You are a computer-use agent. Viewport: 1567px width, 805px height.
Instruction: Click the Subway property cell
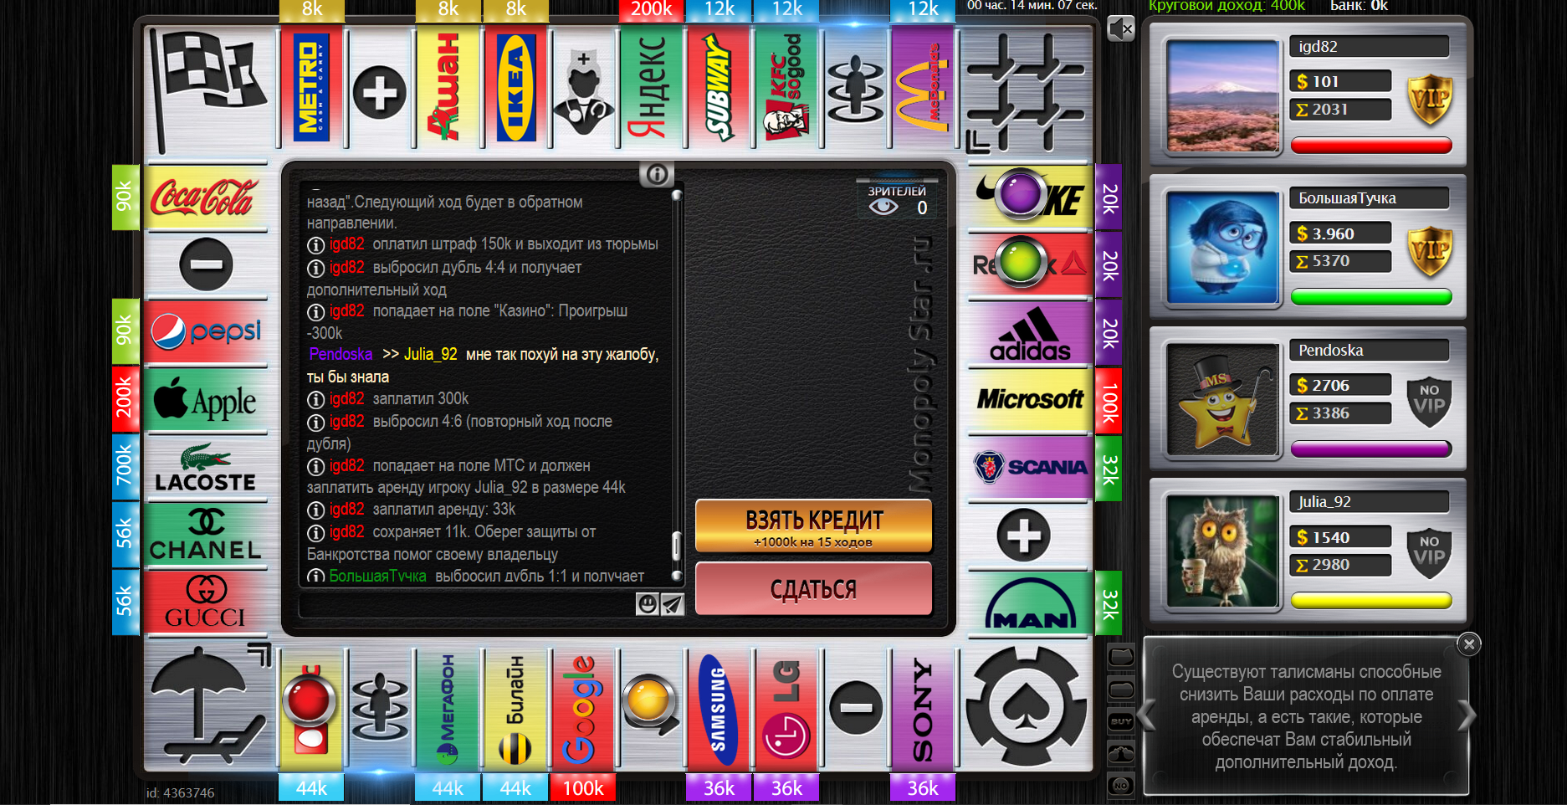719,87
